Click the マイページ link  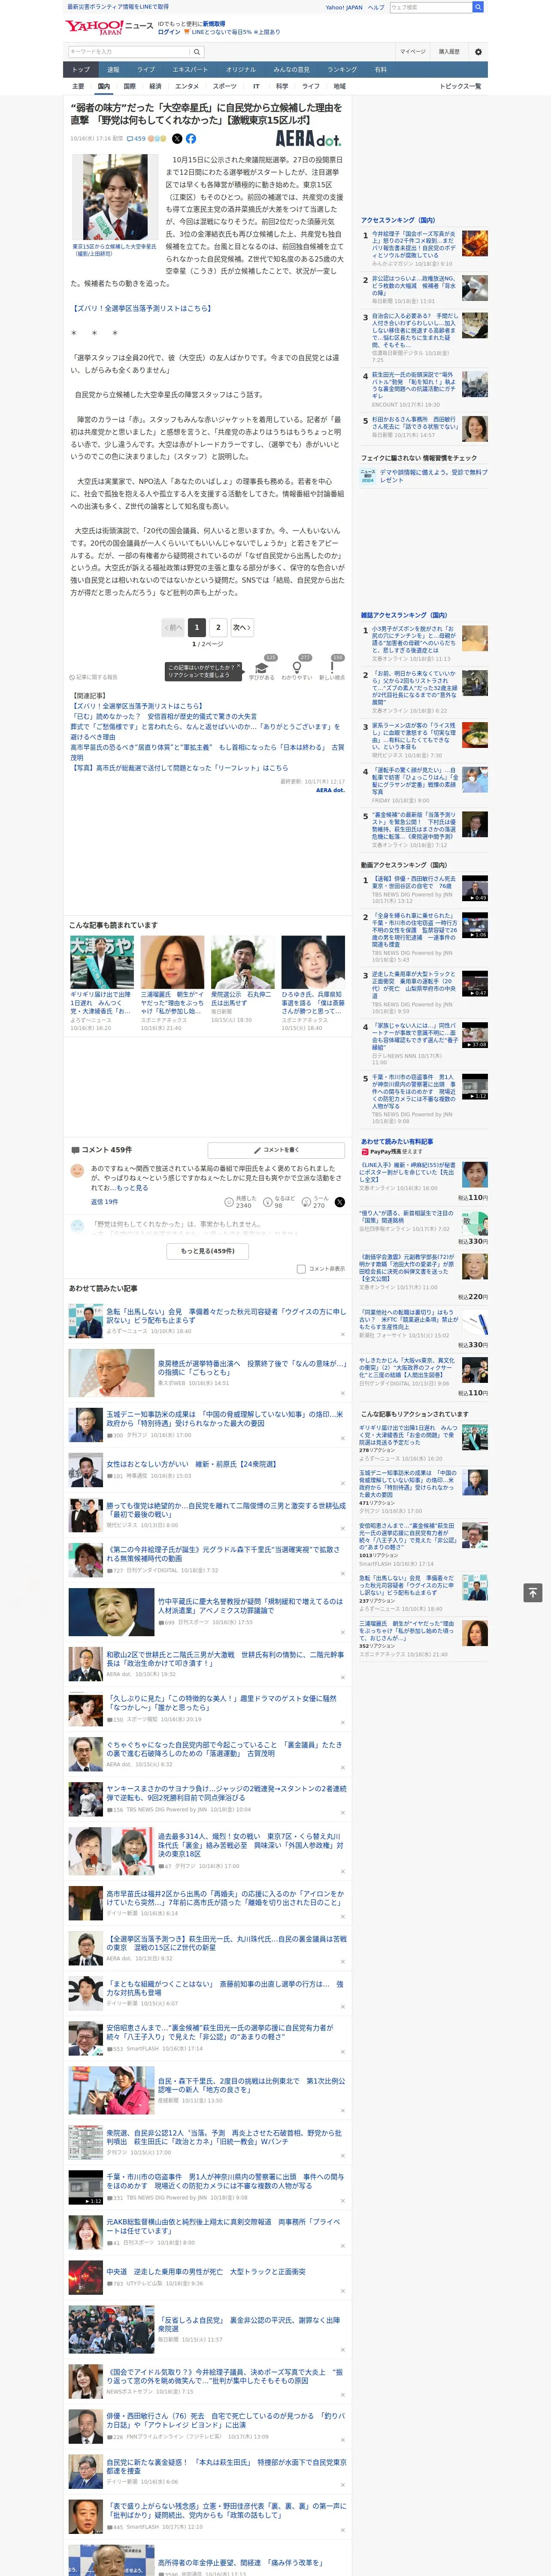tap(412, 51)
